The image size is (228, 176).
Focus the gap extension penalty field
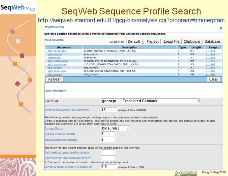point(108,139)
